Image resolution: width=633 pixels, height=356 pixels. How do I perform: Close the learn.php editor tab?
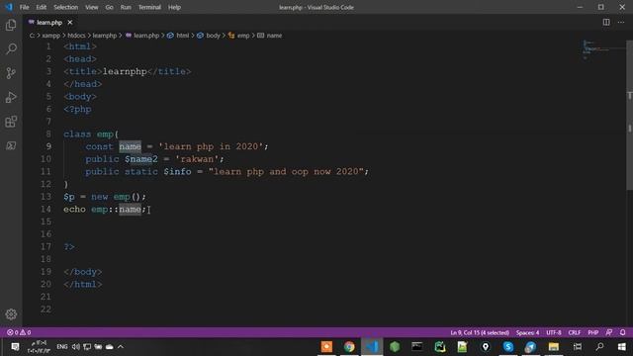click(70, 22)
